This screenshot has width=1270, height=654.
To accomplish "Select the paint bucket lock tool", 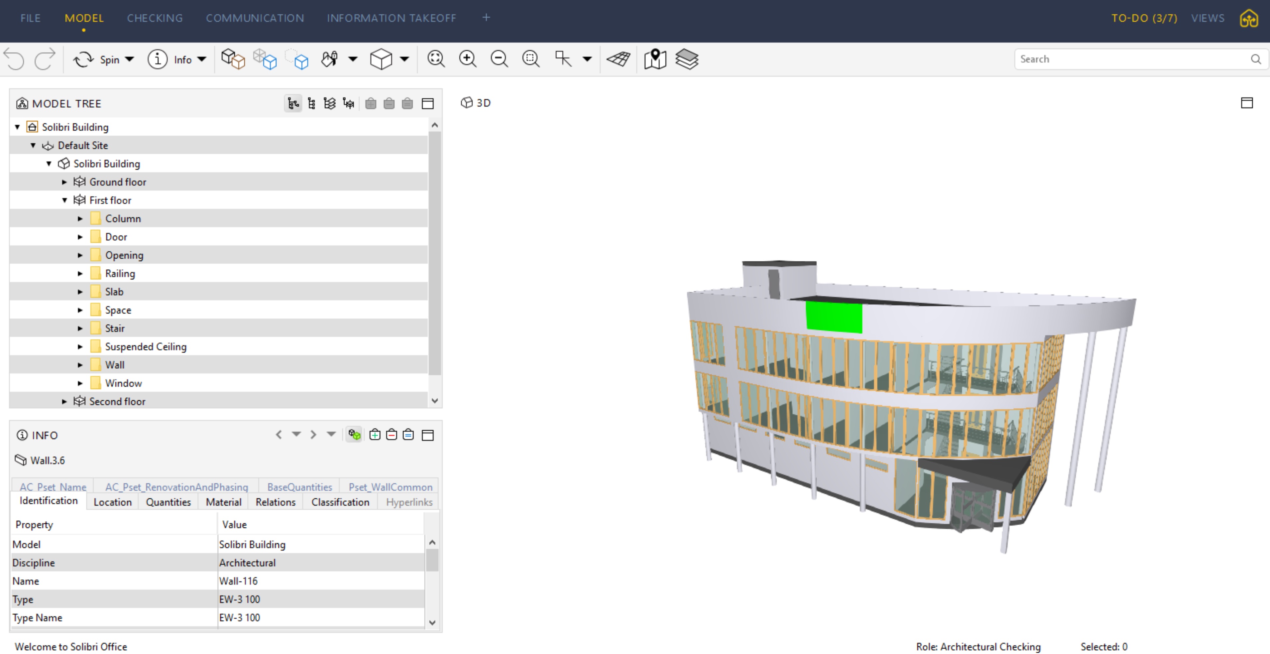I will pyautogui.click(x=330, y=59).
